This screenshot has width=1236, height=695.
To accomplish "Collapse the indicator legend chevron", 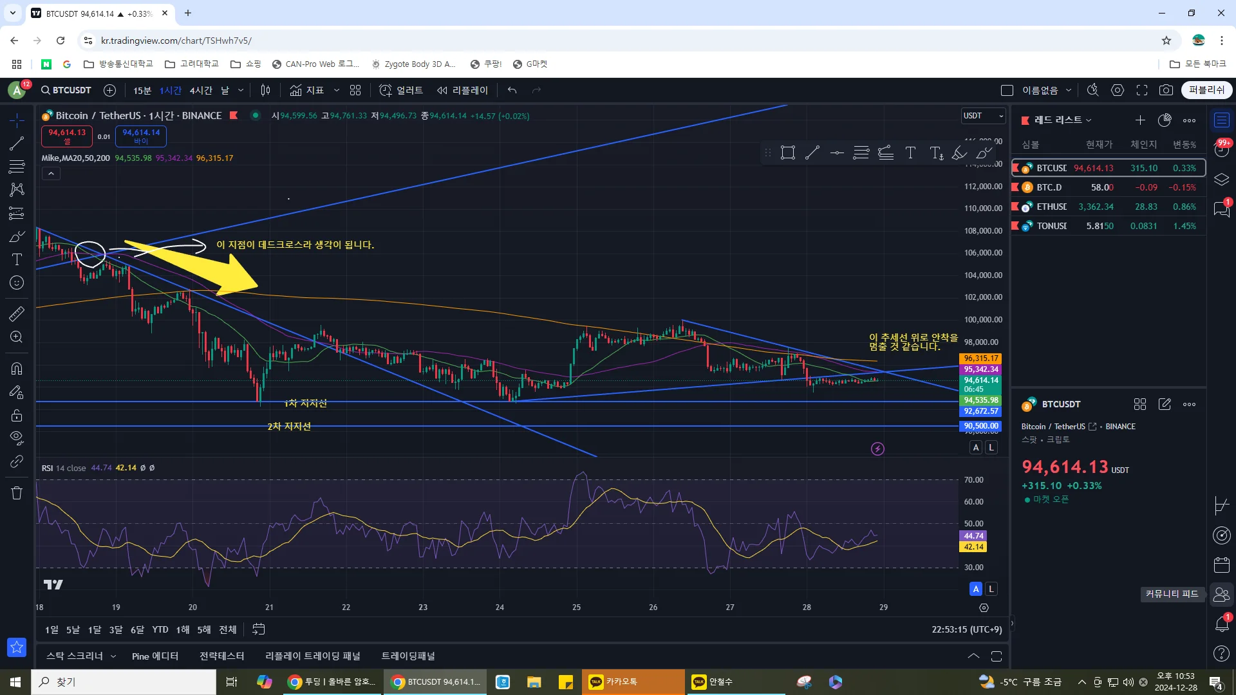I will (51, 173).
